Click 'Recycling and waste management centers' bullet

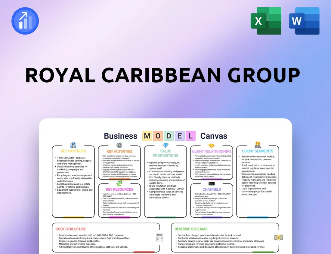74,178
